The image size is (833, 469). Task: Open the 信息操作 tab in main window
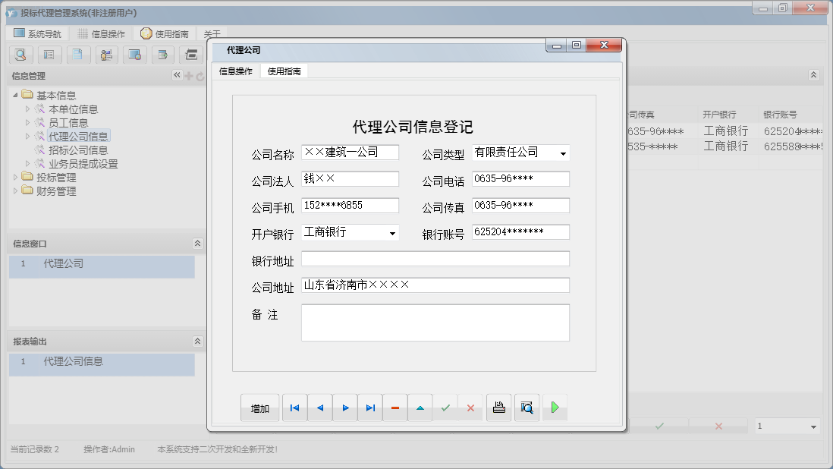click(x=102, y=33)
